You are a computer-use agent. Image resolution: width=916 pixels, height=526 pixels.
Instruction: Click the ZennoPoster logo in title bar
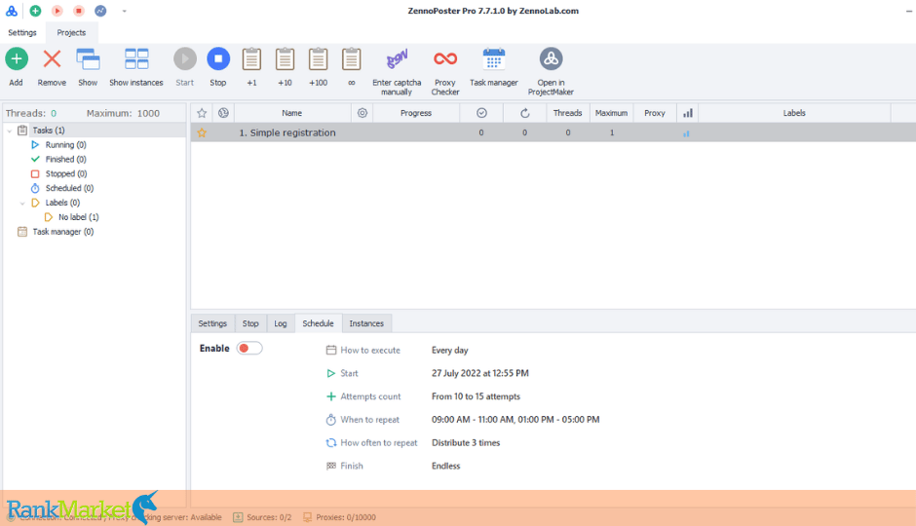pos(12,11)
